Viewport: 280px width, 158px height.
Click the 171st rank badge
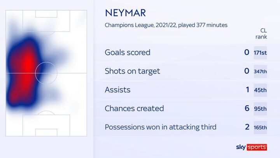(261, 52)
